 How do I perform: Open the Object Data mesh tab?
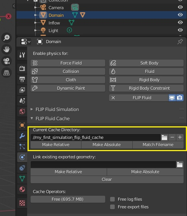pos(22,179)
